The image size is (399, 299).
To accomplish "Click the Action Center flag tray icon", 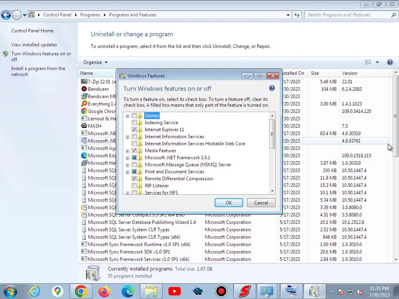I will (x=341, y=292).
